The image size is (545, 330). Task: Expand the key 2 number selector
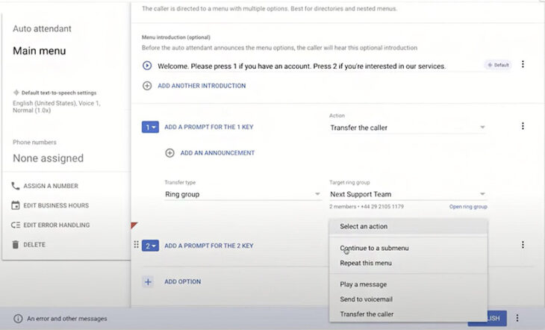pos(150,246)
